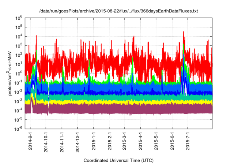Select the 2014-12-1 date tick label
The width and height of the screenshot is (234, 164).
(77, 142)
